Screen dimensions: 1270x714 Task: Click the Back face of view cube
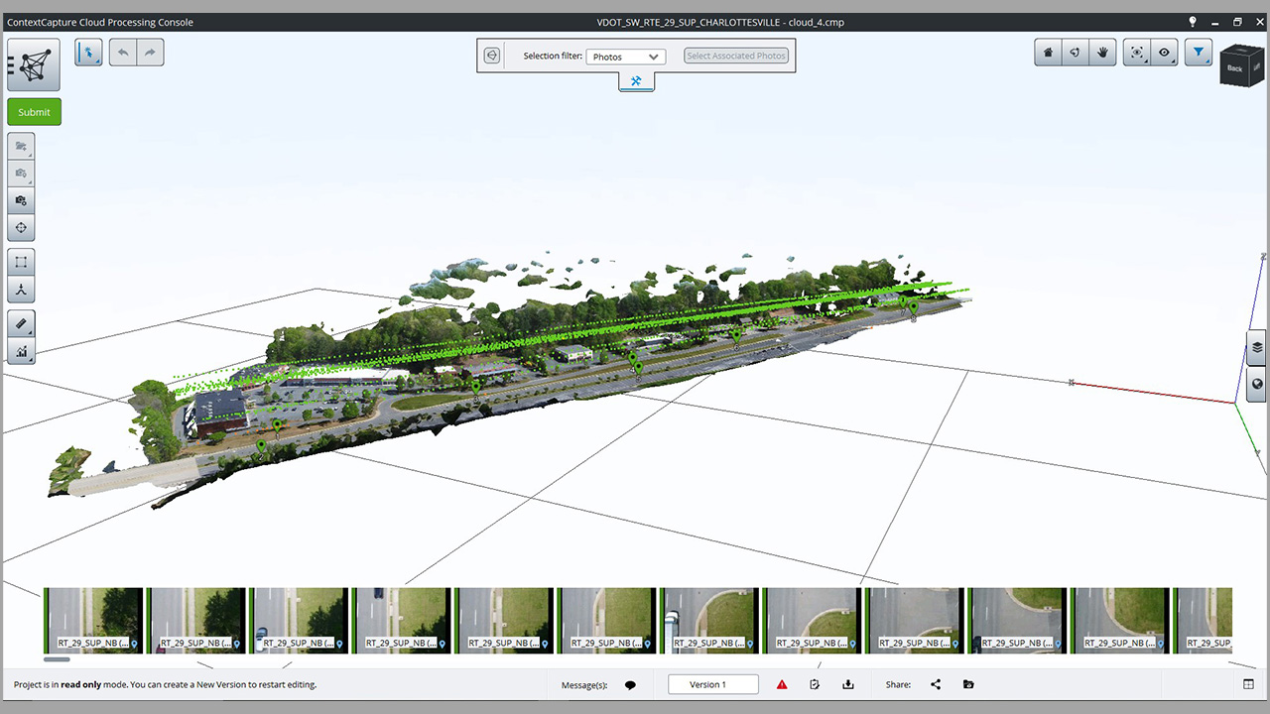[x=1234, y=67]
